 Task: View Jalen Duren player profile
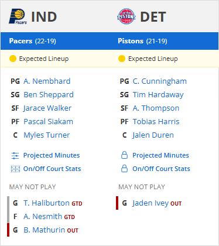click(153, 135)
